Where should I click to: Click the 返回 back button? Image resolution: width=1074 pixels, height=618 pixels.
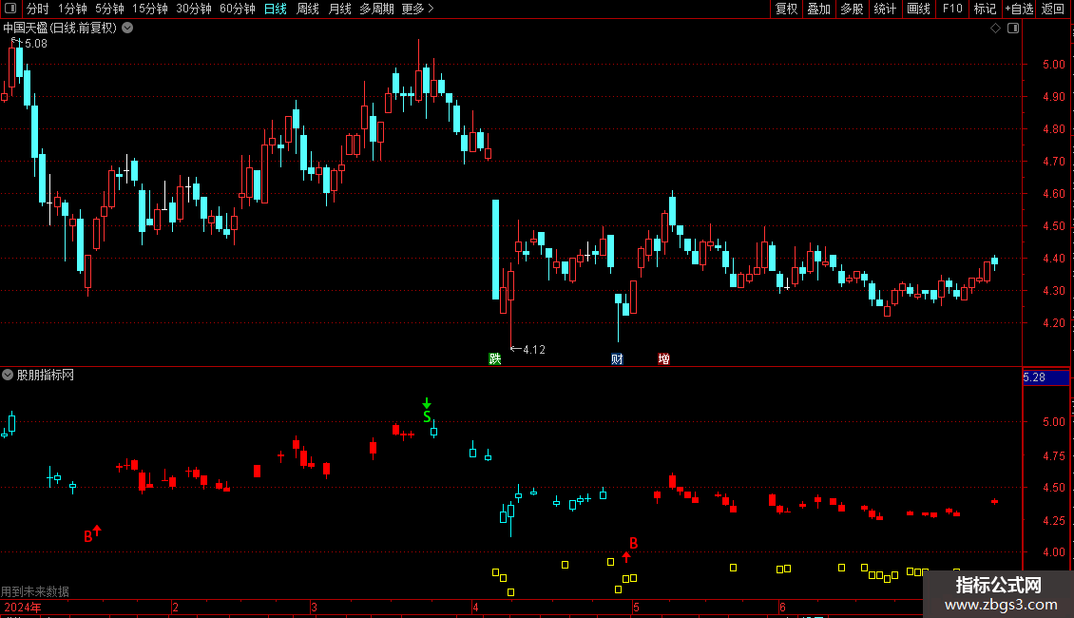1053,9
